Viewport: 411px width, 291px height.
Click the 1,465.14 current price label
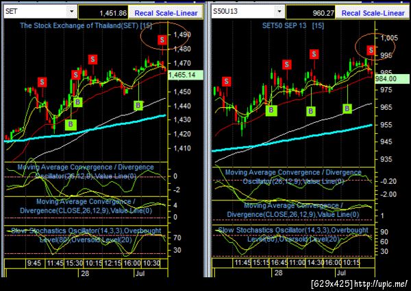[185, 75]
